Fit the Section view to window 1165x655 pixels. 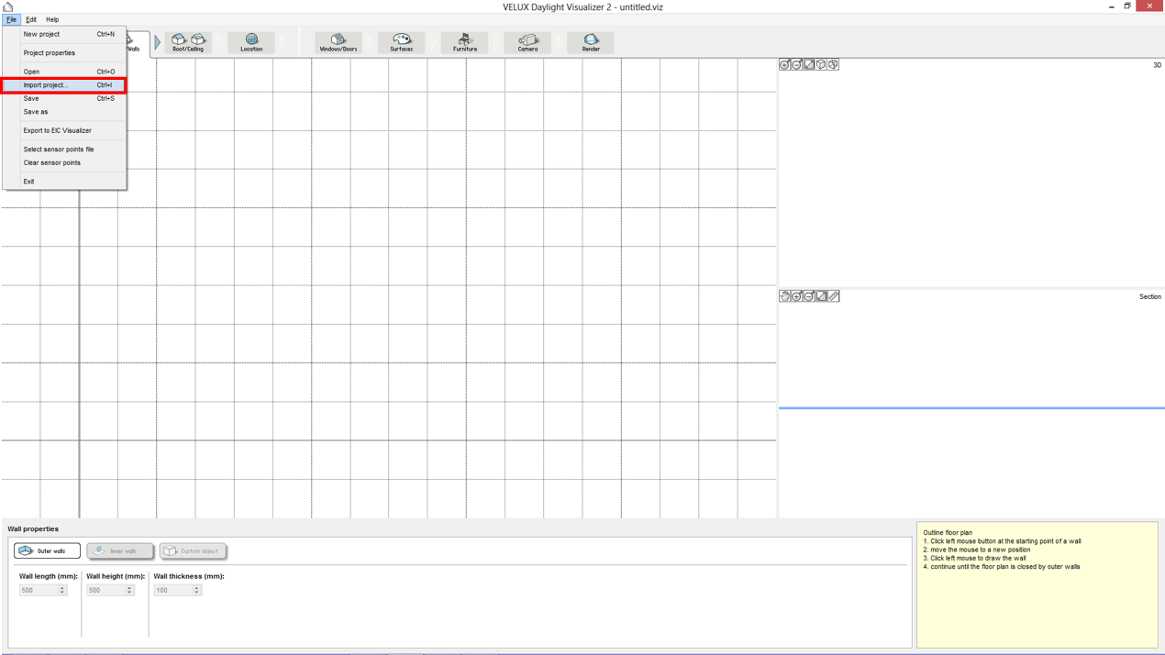pos(821,296)
